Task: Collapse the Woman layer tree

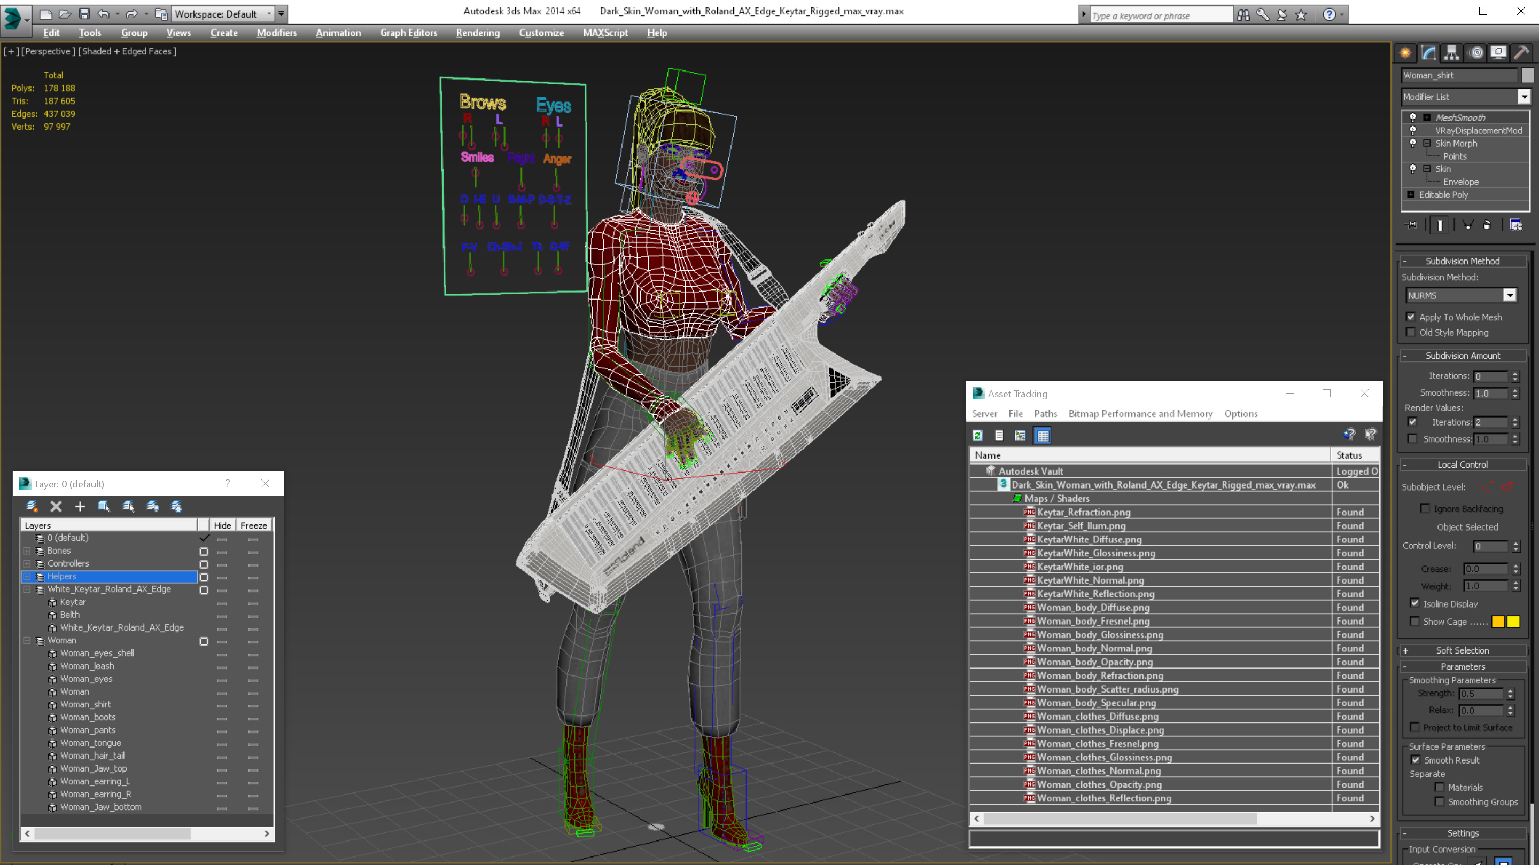Action: (27, 641)
